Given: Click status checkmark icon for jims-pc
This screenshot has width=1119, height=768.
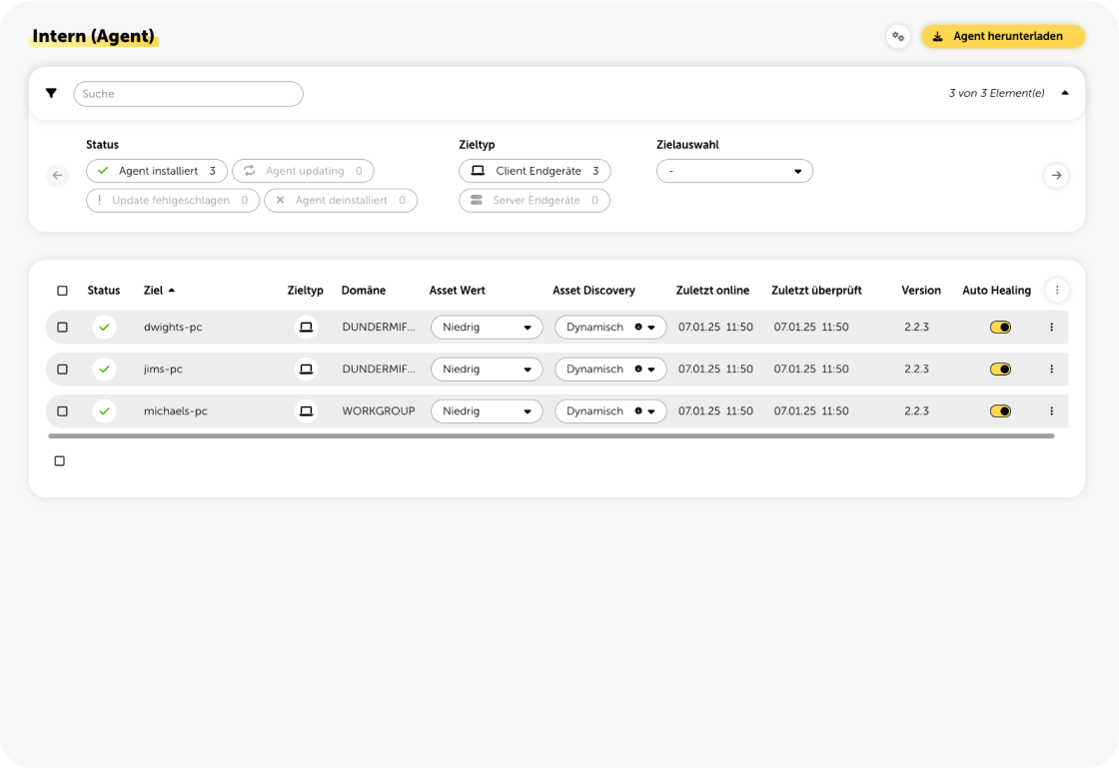Looking at the screenshot, I should click(104, 370).
